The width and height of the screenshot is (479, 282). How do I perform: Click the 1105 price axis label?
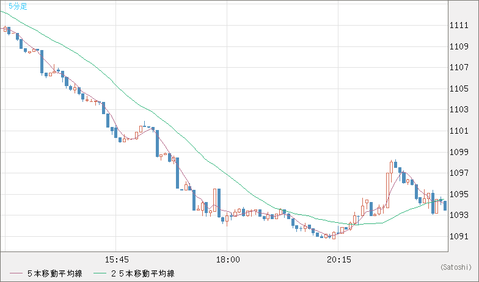(459, 89)
